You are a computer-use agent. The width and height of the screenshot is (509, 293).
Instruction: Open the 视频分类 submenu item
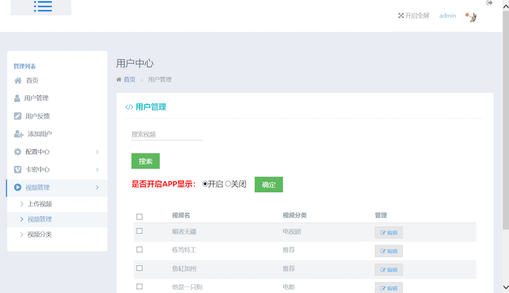(39, 235)
